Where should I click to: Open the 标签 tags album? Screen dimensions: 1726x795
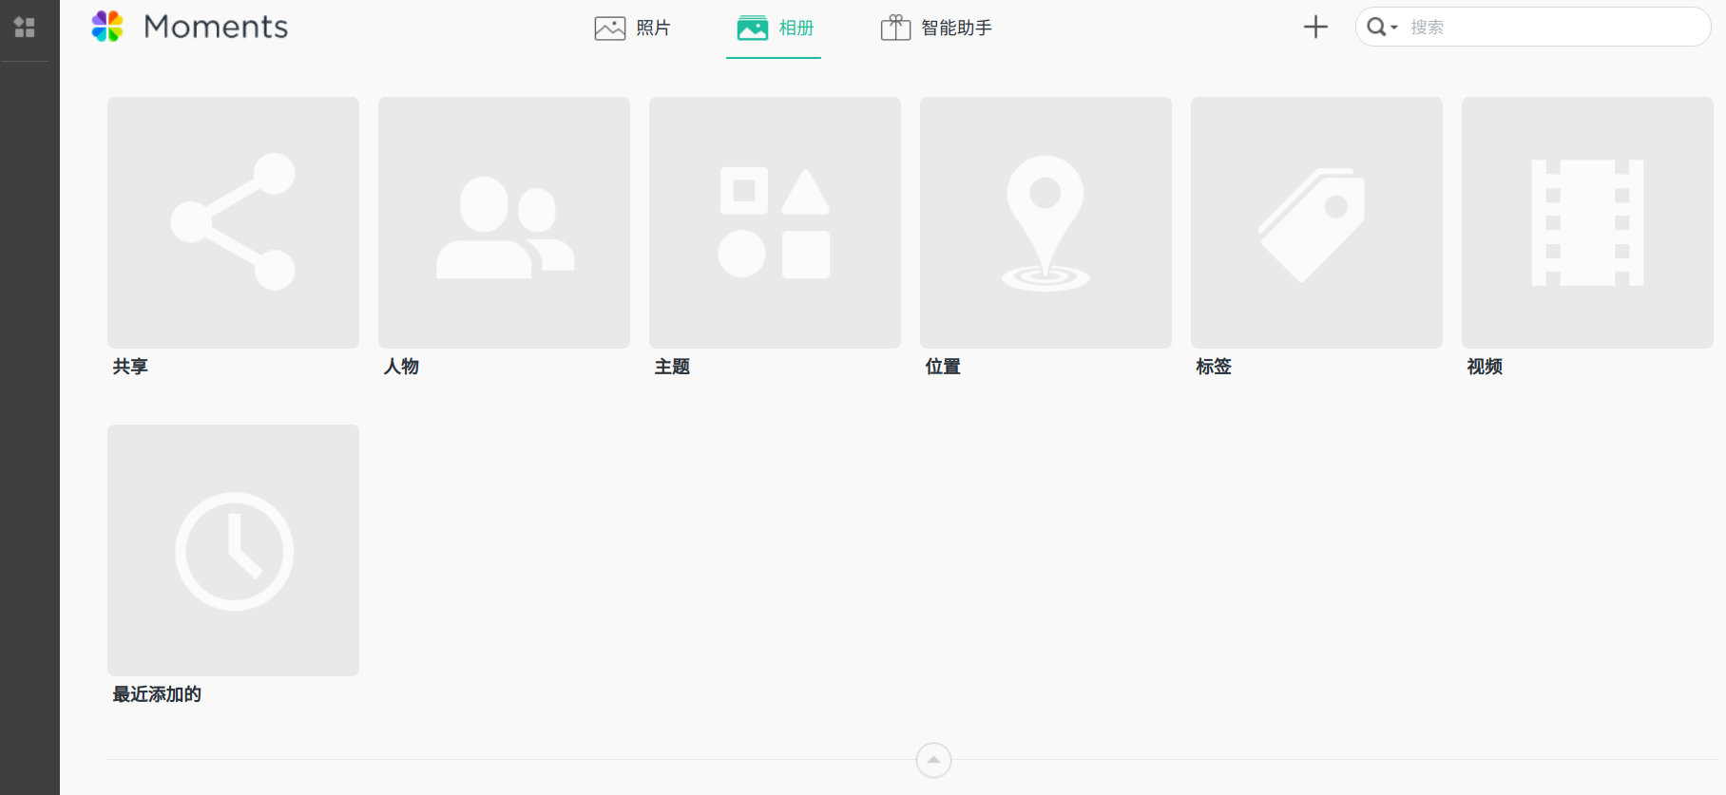pyautogui.click(x=1316, y=222)
